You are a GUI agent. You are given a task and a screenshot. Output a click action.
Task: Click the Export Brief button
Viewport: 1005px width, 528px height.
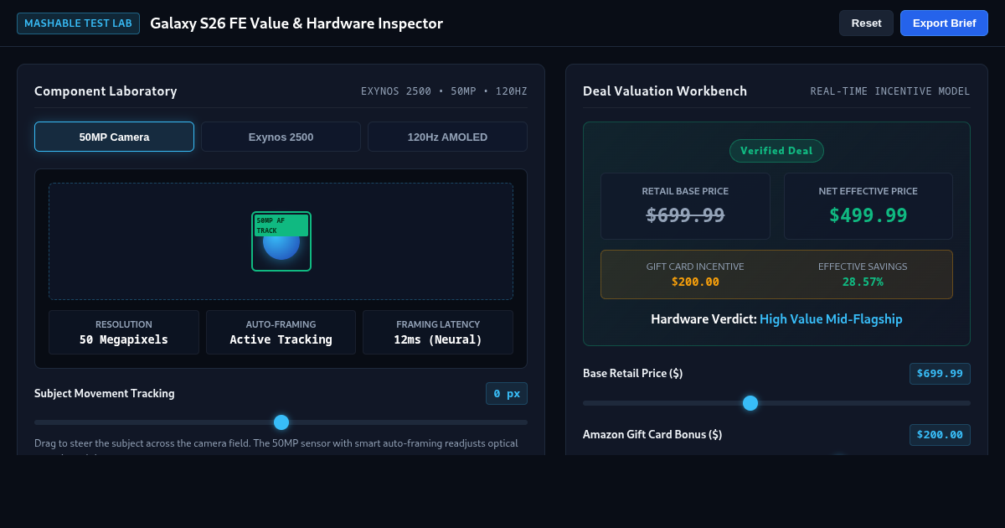pyautogui.click(x=944, y=23)
